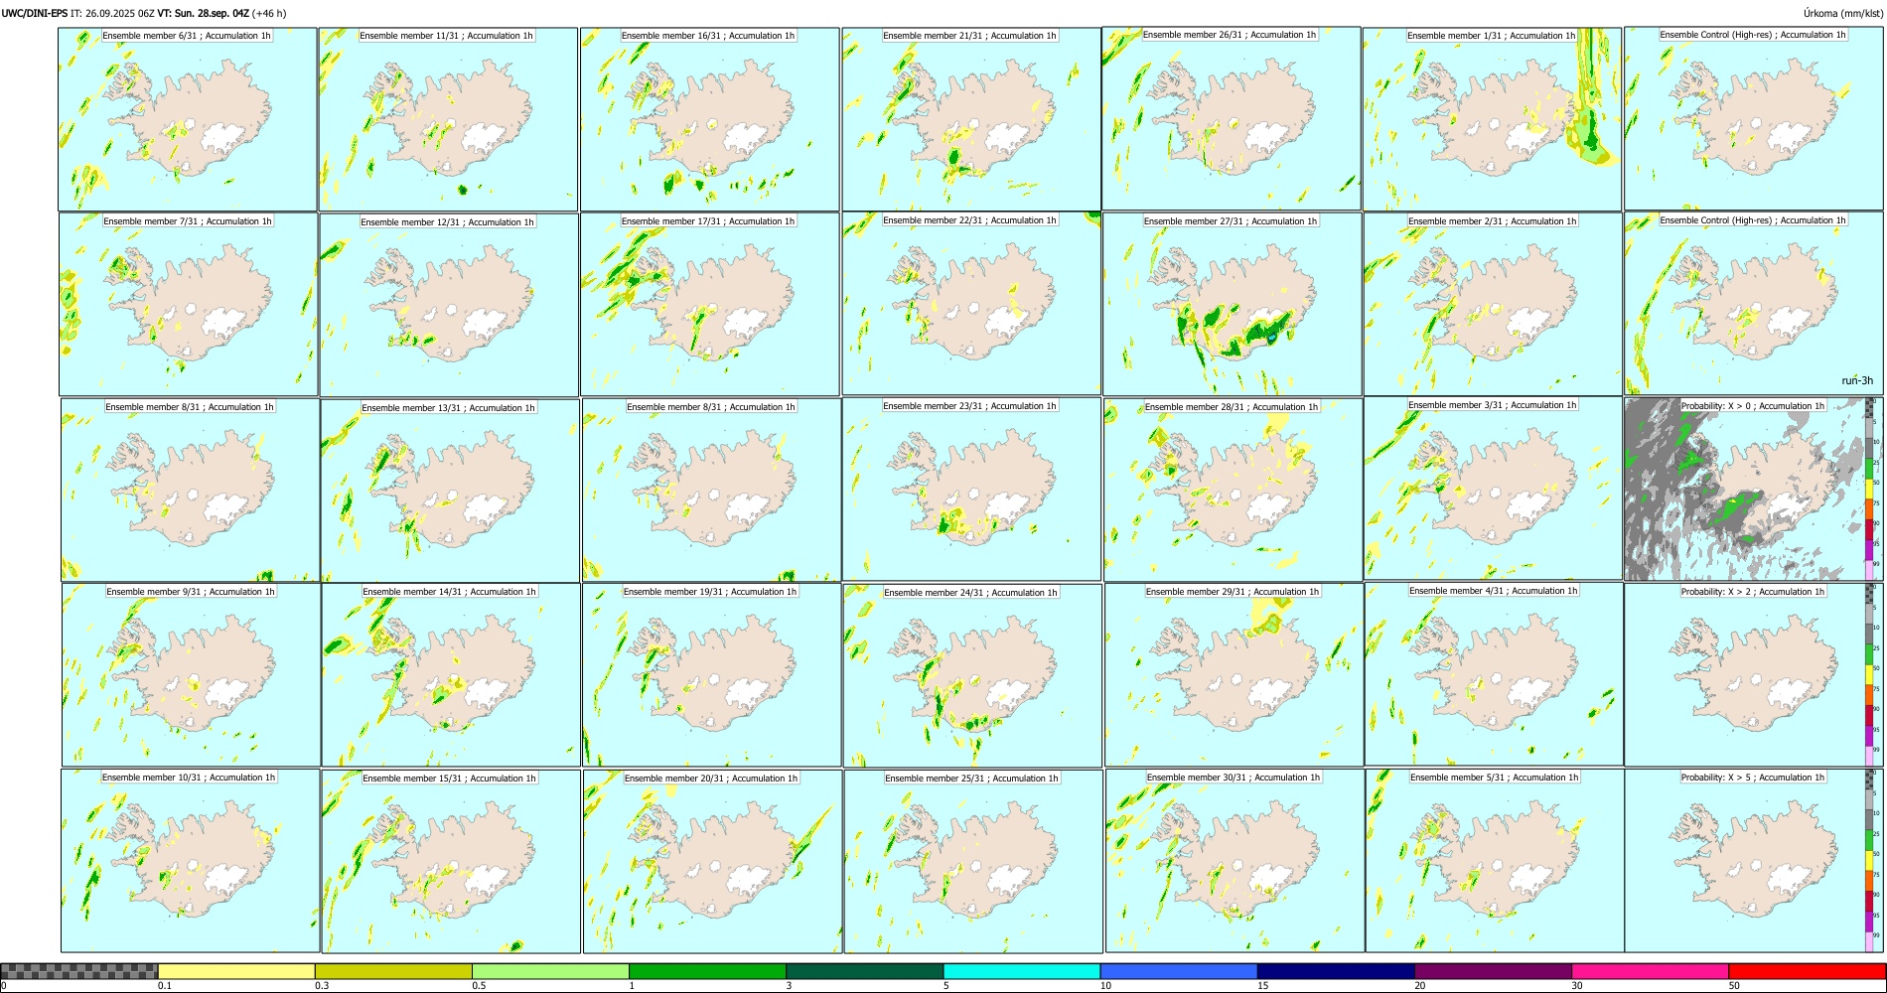This screenshot has height=993, width=1887.
Task: Click the Ensemble member 16/31 map
Action: pyautogui.click(x=709, y=119)
